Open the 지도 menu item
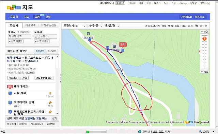 pos(27,17)
